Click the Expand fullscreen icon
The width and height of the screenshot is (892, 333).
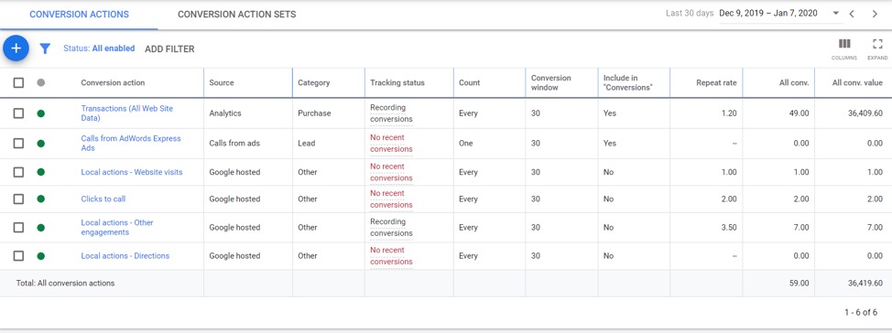pyautogui.click(x=877, y=44)
